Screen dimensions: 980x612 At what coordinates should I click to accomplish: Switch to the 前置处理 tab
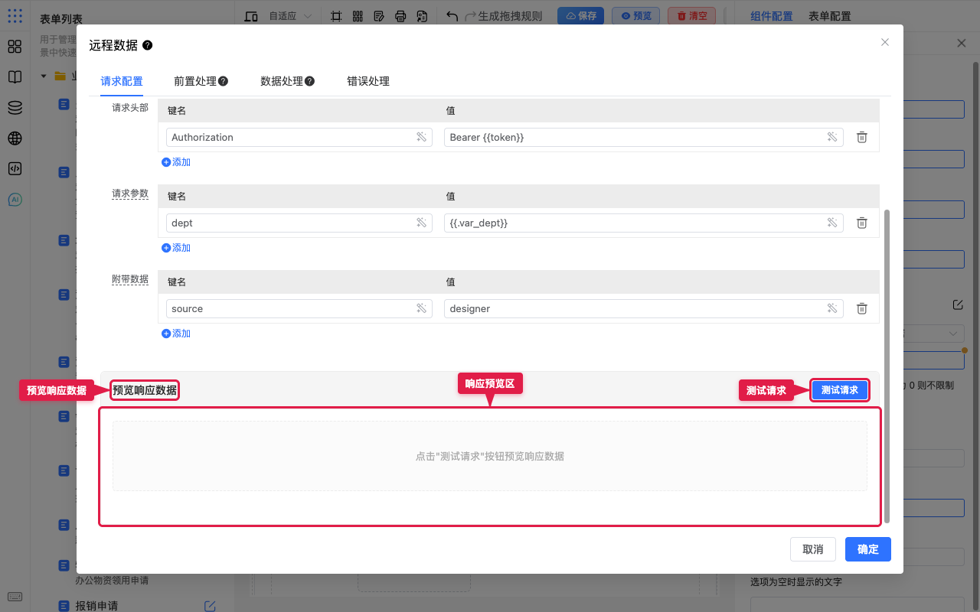pyautogui.click(x=201, y=81)
